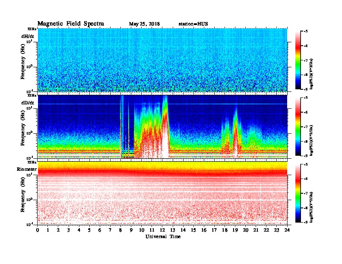
Task: Click hour tick label "7" on time axis
Action: pyautogui.click(x=110, y=230)
